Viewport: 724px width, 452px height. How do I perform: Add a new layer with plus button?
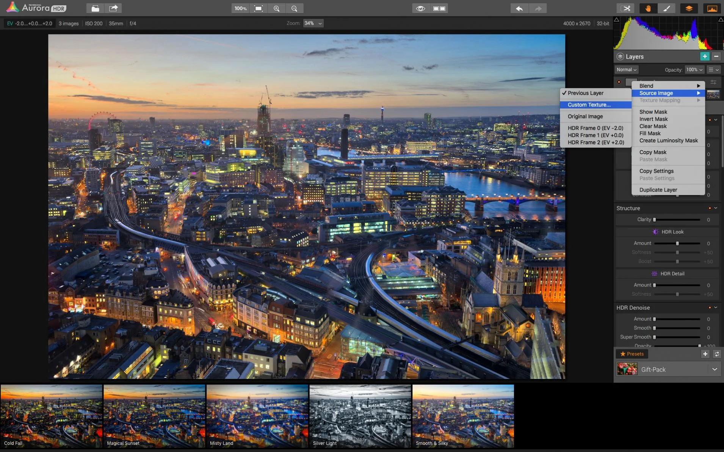[x=705, y=56]
